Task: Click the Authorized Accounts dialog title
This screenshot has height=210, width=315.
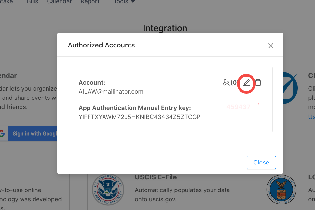Action: [x=101, y=45]
